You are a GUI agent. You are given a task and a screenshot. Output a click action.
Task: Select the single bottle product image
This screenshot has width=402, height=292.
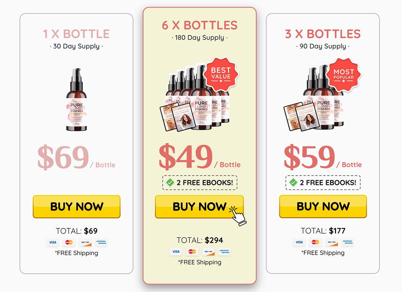click(x=77, y=99)
